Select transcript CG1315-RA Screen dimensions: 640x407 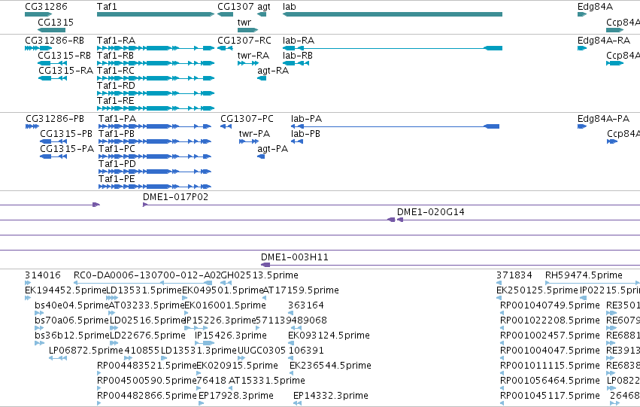(x=52, y=78)
